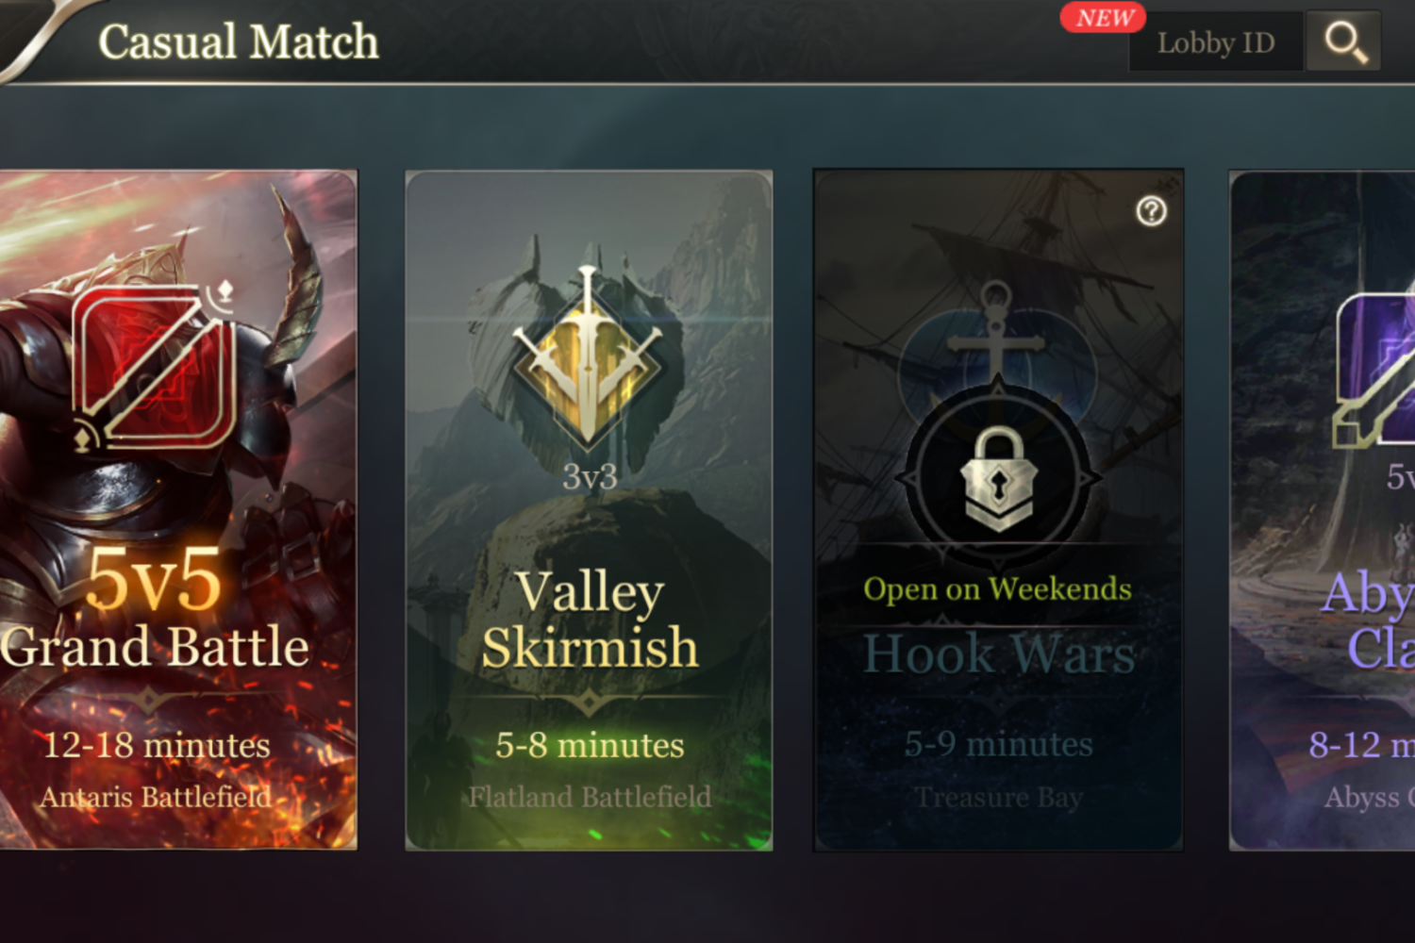Select the crossed swords 3v3 emblem
This screenshot has width=1415, height=943.
[x=588, y=358]
